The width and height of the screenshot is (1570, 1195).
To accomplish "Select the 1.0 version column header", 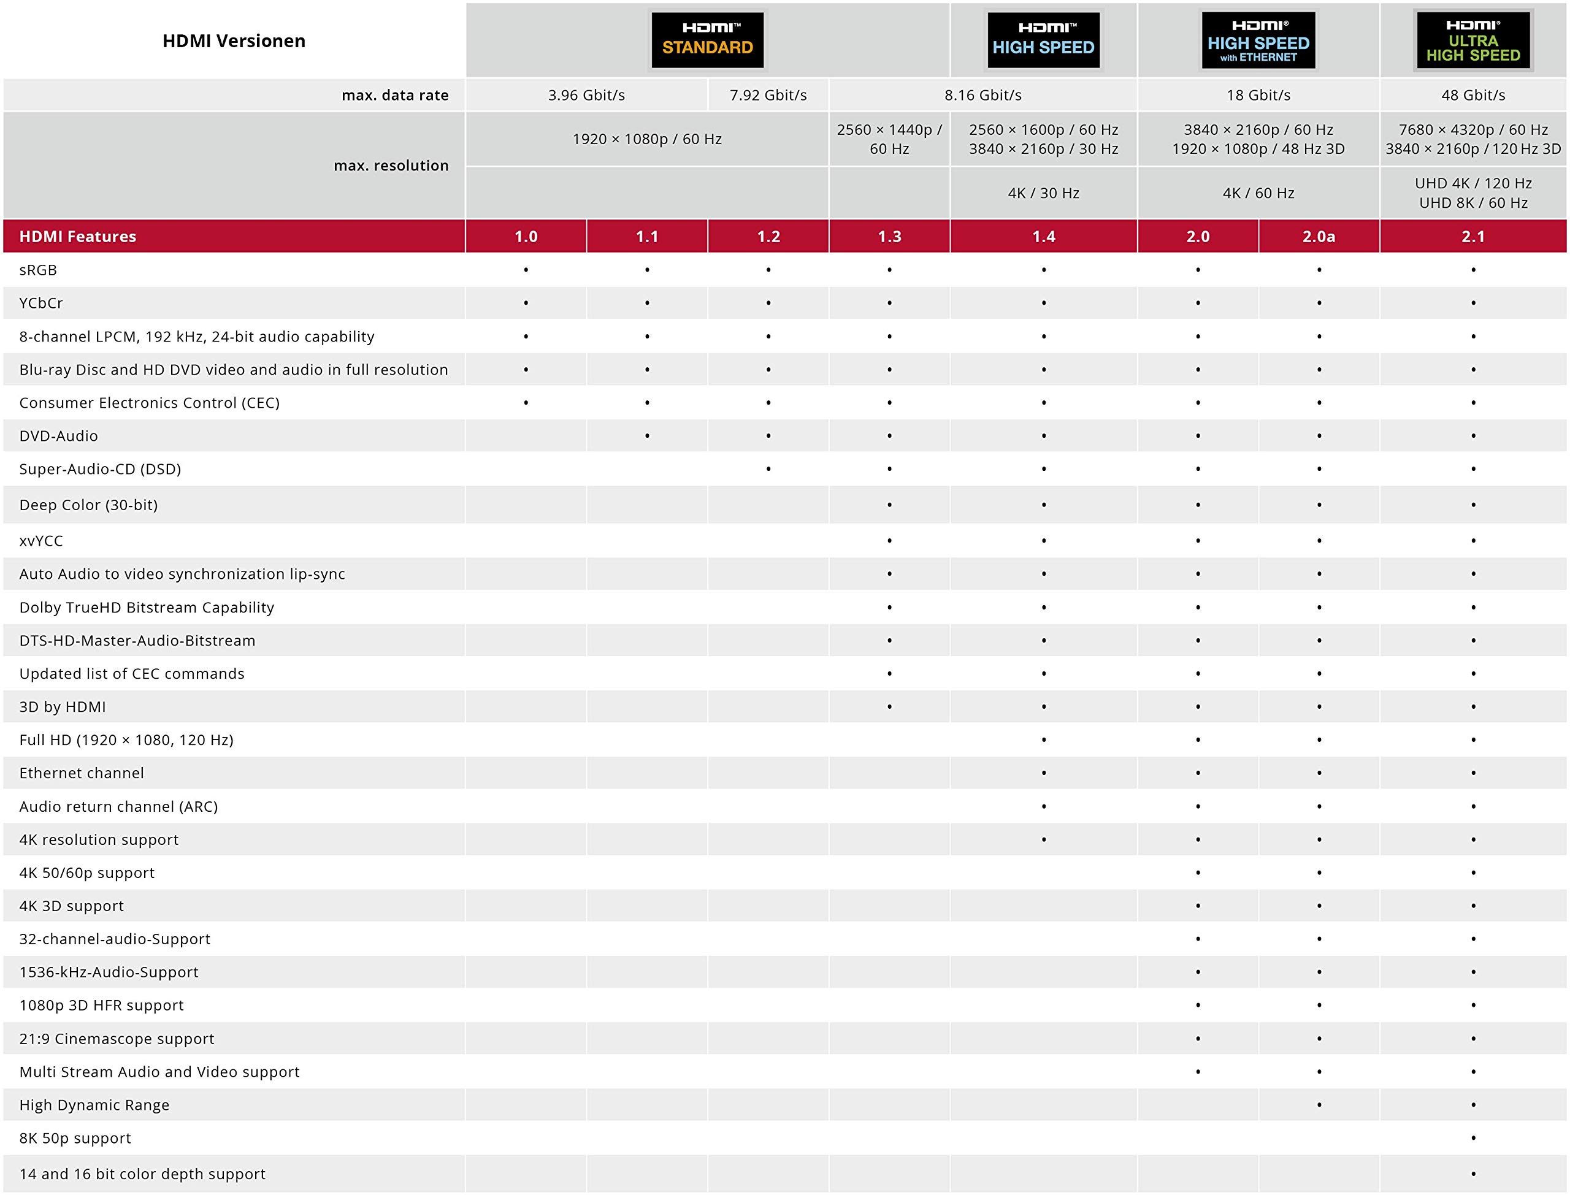I will coord(526,236).
